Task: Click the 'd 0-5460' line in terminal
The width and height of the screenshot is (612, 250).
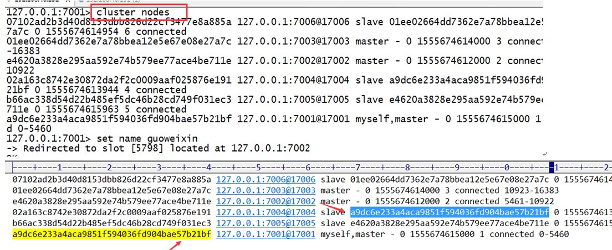Action: (x=29, y=129)
